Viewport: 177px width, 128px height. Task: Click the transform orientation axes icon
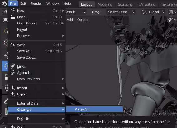(x=144, y=12)
